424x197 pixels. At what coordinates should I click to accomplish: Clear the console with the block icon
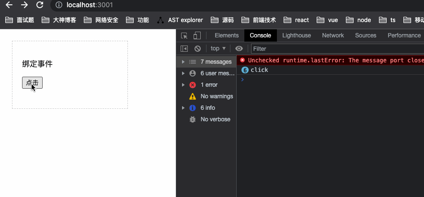(x=197, y=48)
